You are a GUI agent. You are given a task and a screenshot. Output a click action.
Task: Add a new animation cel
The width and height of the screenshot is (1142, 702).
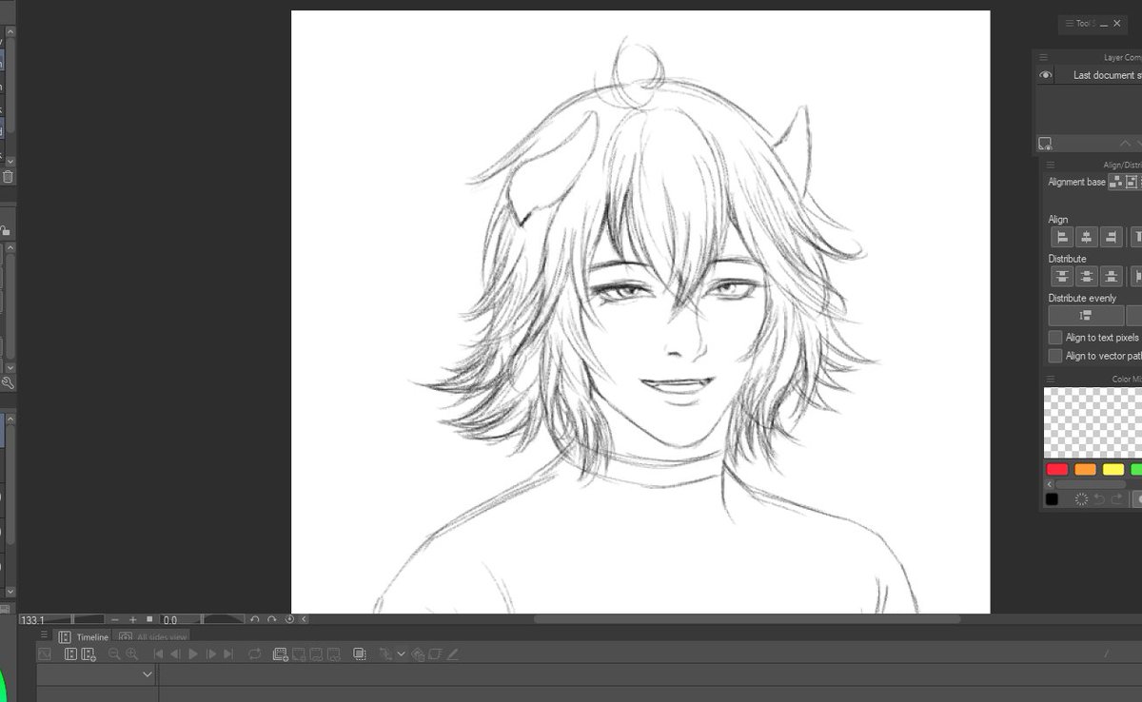point(299,654)
